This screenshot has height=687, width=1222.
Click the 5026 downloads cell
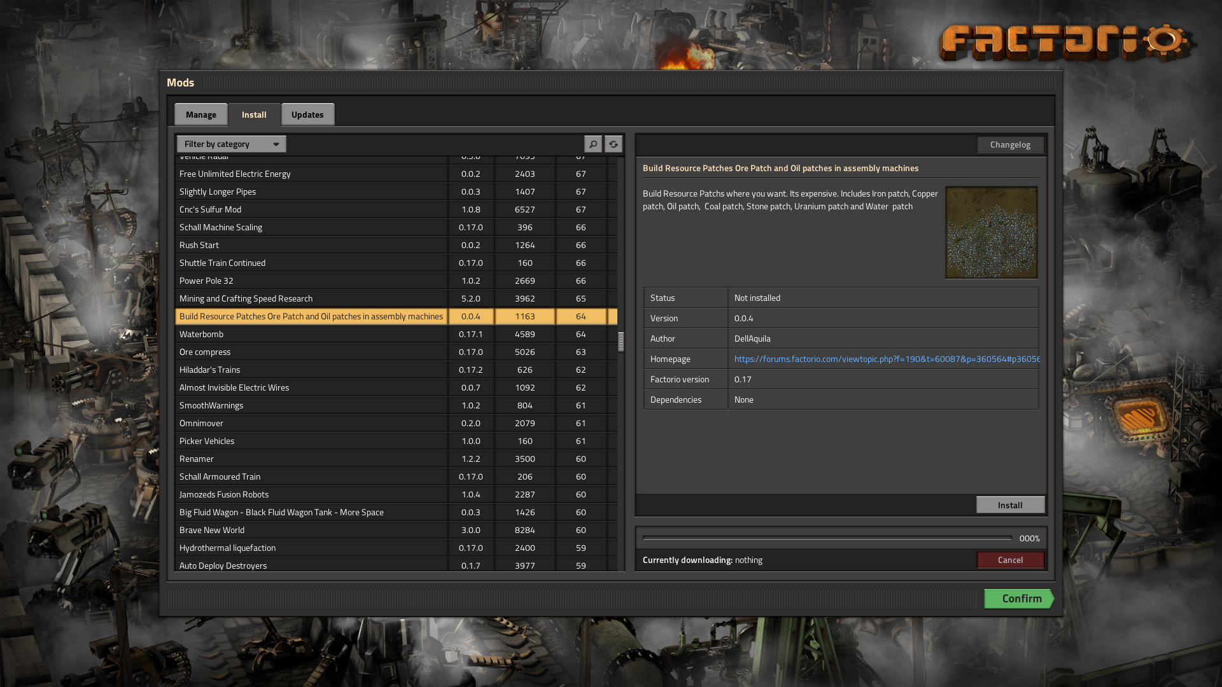click(x=525, y=352)
